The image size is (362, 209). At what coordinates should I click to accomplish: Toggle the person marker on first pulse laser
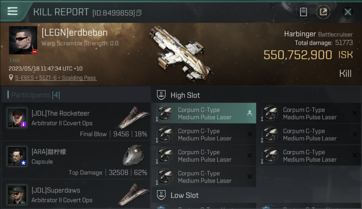(250, 113)
